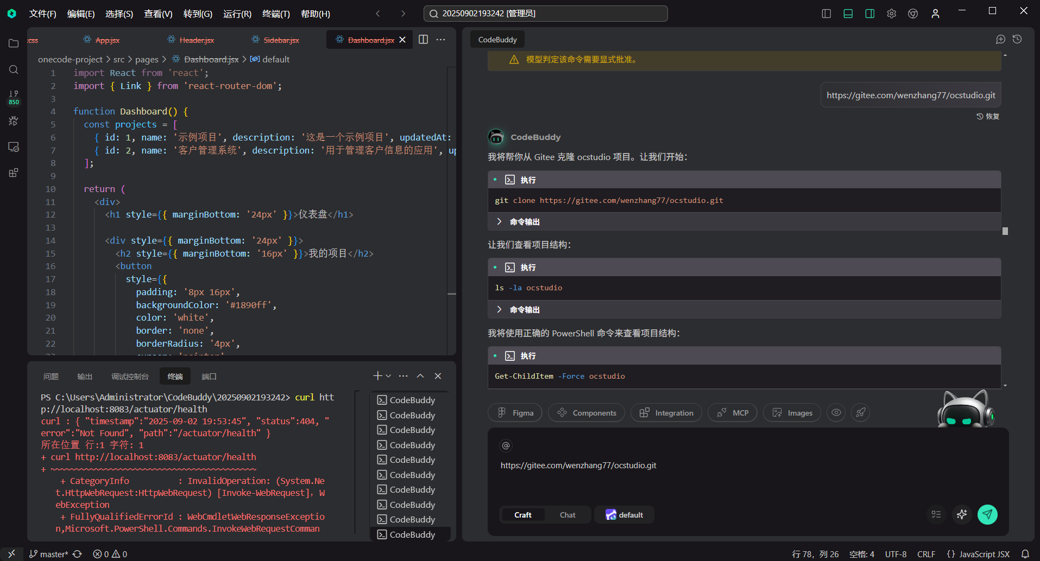Close the terminal panel
Viewport: 1040px width, 561px height.
tap(438, 376)
